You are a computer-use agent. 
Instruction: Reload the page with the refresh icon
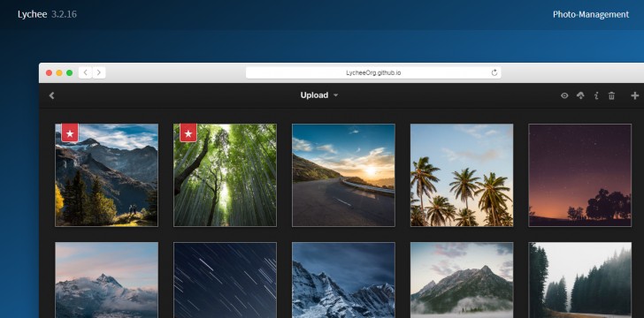494,72
